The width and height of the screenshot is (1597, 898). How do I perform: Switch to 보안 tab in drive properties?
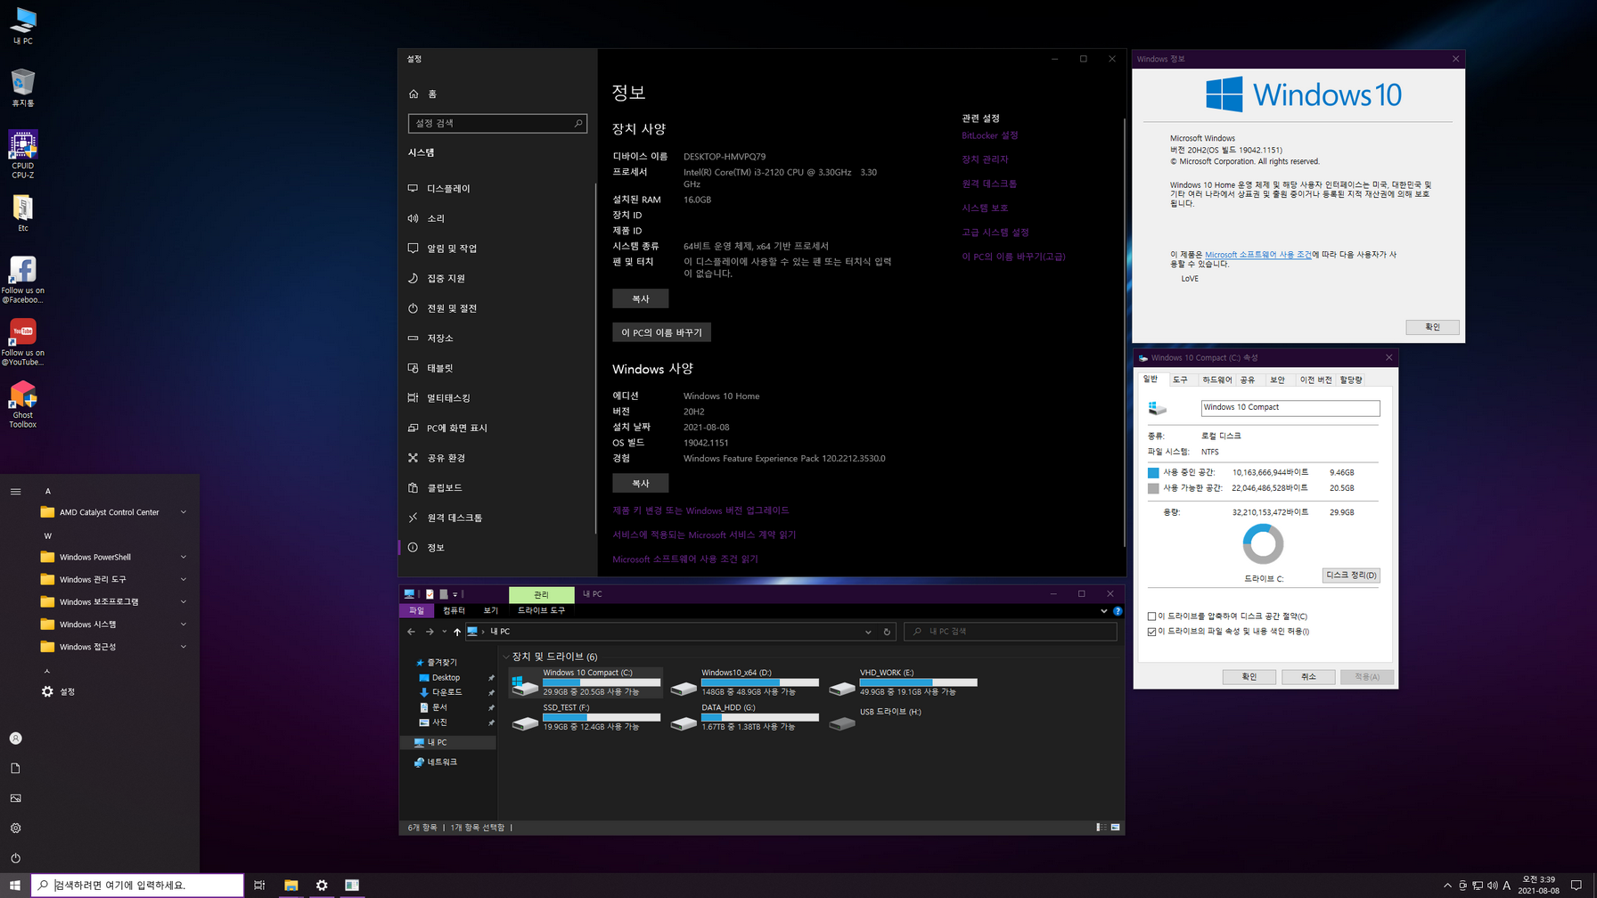tap(1277, 380)
